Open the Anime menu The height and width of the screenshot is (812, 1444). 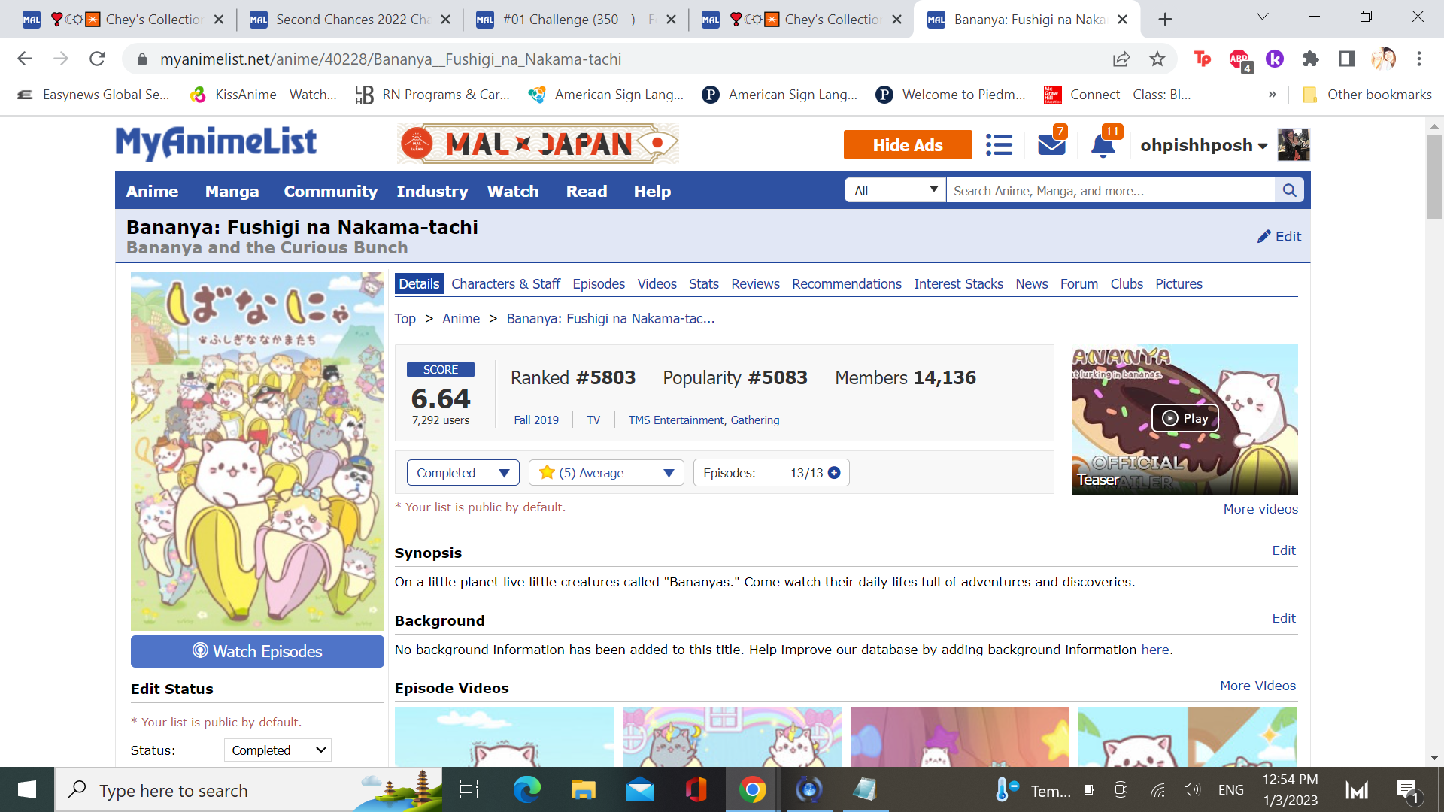[x=152, y=191]
